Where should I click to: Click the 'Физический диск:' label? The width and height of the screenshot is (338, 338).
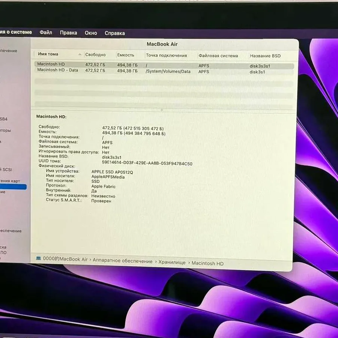(x=57, y=166)
